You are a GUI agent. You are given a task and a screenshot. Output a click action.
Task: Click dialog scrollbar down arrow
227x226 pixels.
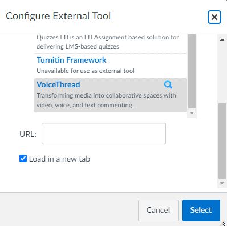tap(222, 183)
